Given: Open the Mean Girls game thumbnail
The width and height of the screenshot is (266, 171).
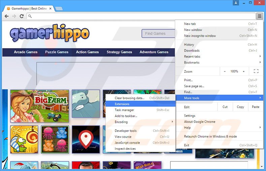Looking at the screenshot, I should (147, 165).
